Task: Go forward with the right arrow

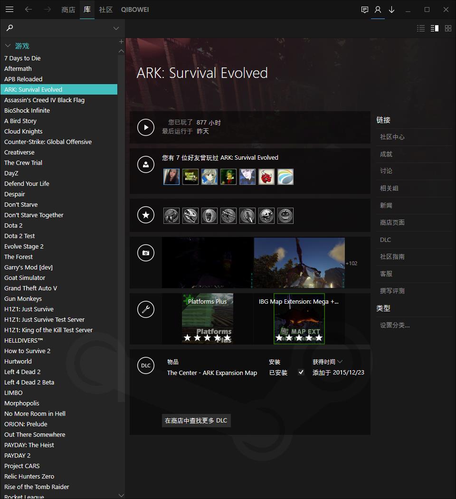Action: 47,10
